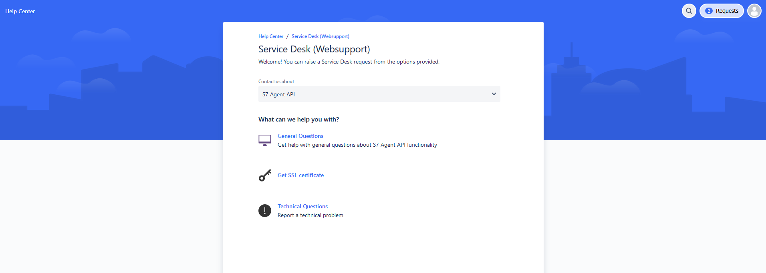Viewport: 766px width, 273px height.
Task: Click the Service Desk (Websupport) page heading
Action: click(314, 49)
